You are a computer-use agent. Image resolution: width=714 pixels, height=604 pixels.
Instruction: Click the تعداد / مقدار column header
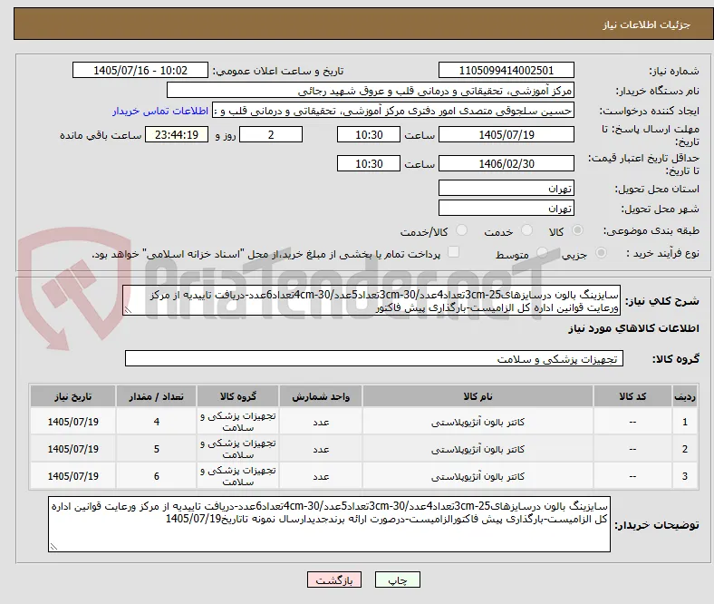[x=156, y=396]
